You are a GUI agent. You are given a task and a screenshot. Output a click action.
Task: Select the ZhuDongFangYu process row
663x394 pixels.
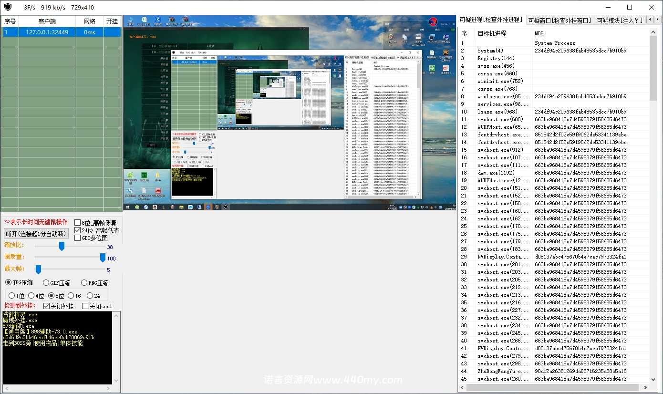pos(499,371)
